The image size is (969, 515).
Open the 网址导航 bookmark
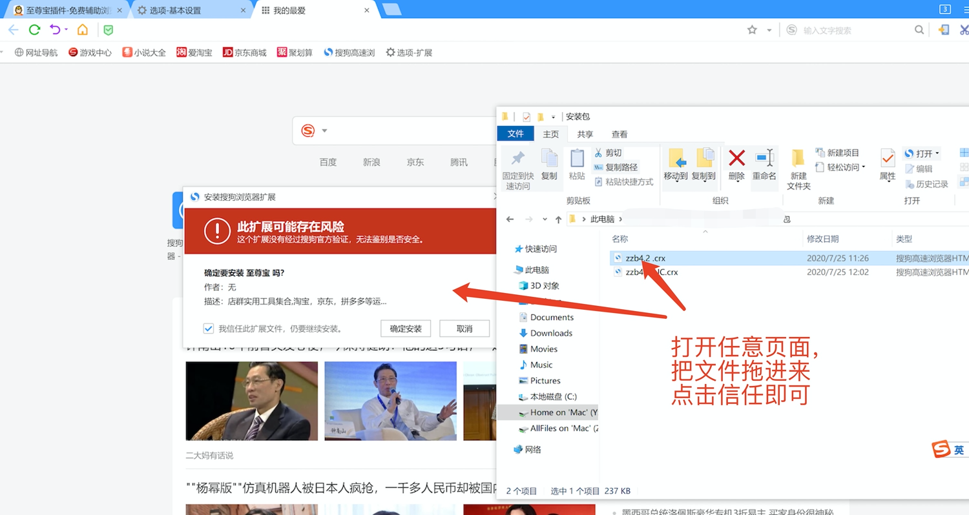(36, 53)
